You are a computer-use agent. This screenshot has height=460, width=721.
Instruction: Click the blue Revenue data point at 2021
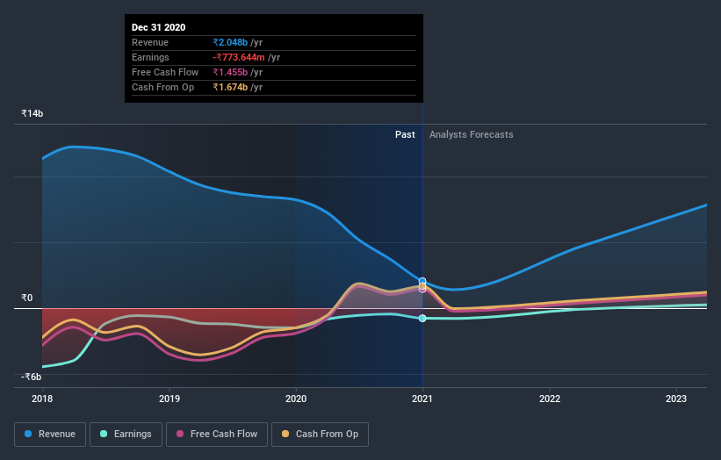[422, 281]
